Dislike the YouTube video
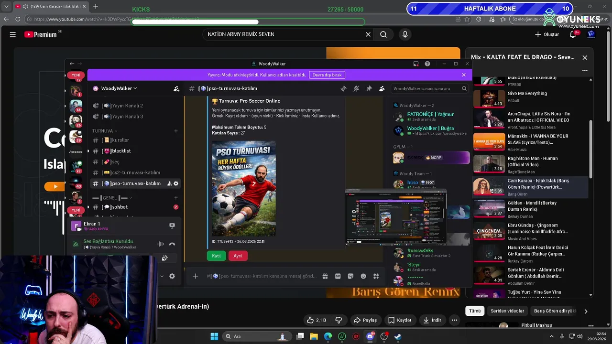 click(339, 320)
